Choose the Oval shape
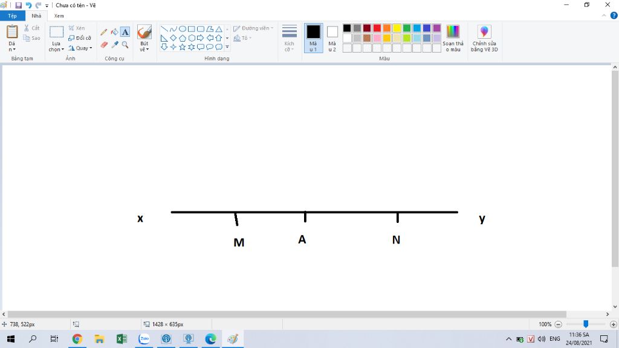This screenshot has width=619, height=348. [x=183, y=29]
